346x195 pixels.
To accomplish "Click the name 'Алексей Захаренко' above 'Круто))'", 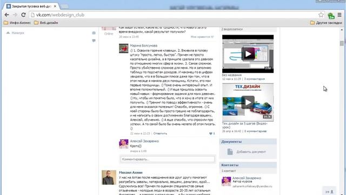I will [x=144, y=141].
